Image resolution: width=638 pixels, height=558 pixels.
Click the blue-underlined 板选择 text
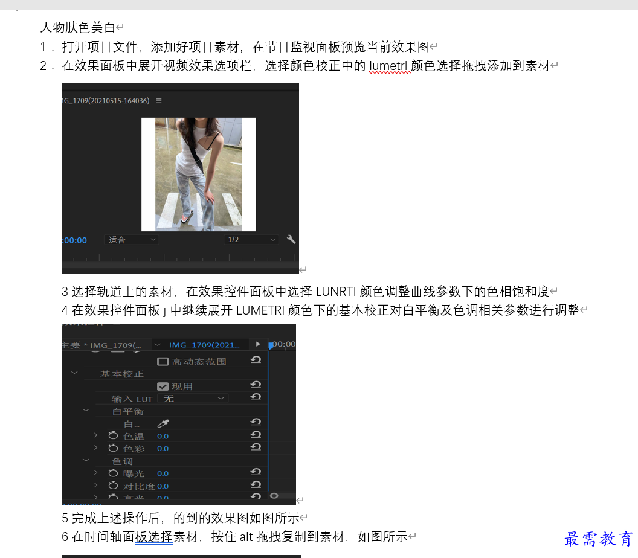click(154, 537)
